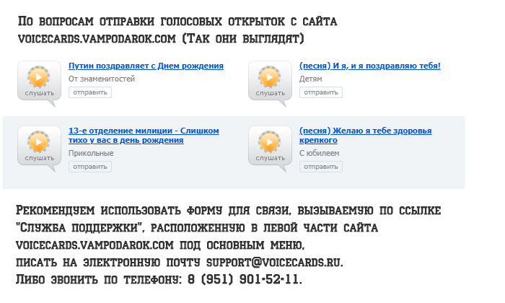Play the Putin birthday greeting audio

coord(39,77)
